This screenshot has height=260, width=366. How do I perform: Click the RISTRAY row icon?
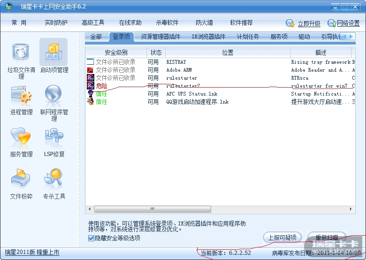tap(90, 62)
